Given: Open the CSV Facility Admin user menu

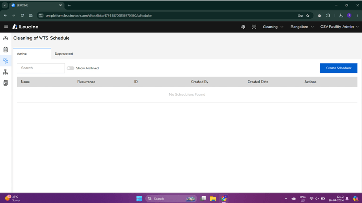Looking at the screenshot, I should pyautogui.click(x=339, y=27).
